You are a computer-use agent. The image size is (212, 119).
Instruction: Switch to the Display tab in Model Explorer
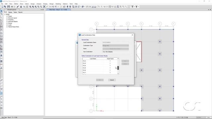[10, 12]
